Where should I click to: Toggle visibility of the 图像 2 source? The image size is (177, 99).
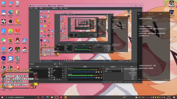[x=63, y=76]
